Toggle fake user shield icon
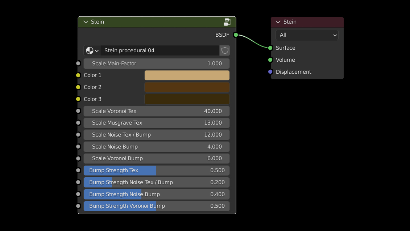The image size is (410, 231). (x=225, y=50)
